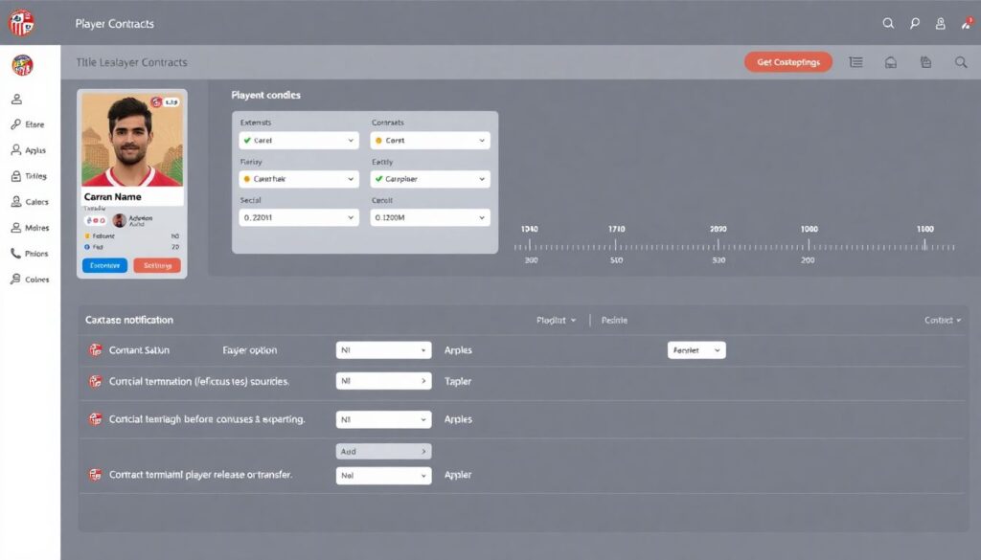Open the Eattly dropdown showing Carspiser
The width and height of the screenshot is (981, 560).
pos(430,179)
